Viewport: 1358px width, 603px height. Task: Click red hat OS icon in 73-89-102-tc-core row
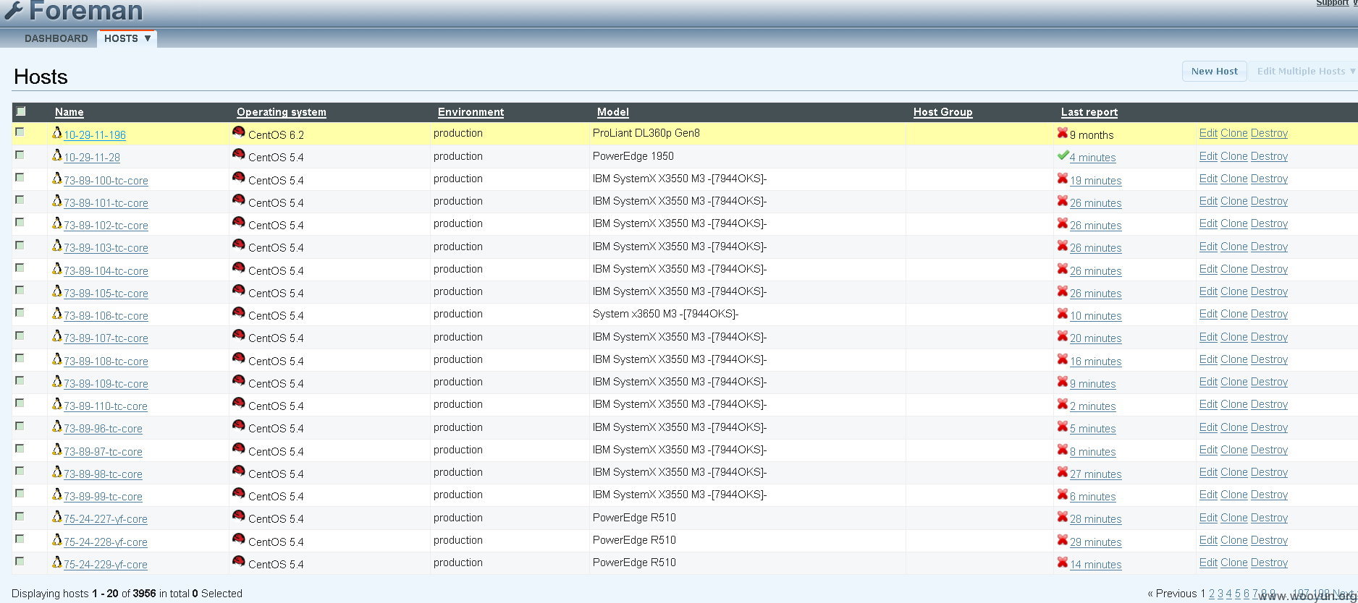[x=238, y=223]
